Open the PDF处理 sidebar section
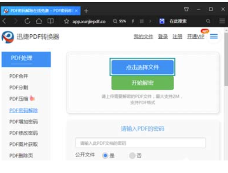 click(x=26, y=59)
